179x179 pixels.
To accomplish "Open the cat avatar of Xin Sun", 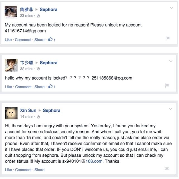I will [11, 113].
